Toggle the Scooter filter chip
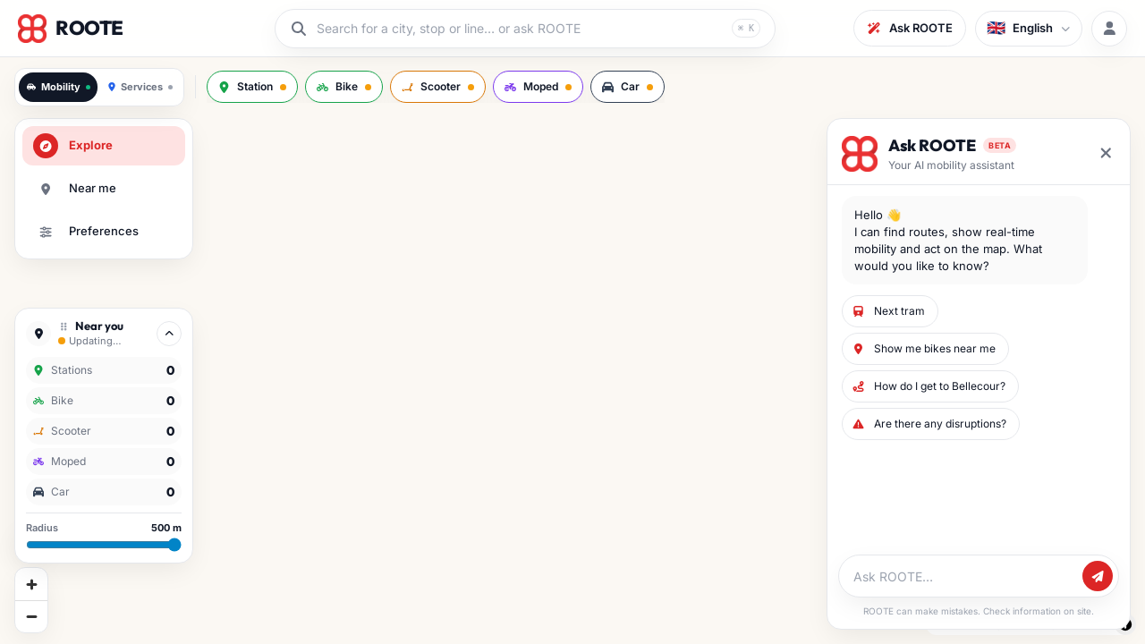This screenshot has width=1145, height=644. coord(437,87)
